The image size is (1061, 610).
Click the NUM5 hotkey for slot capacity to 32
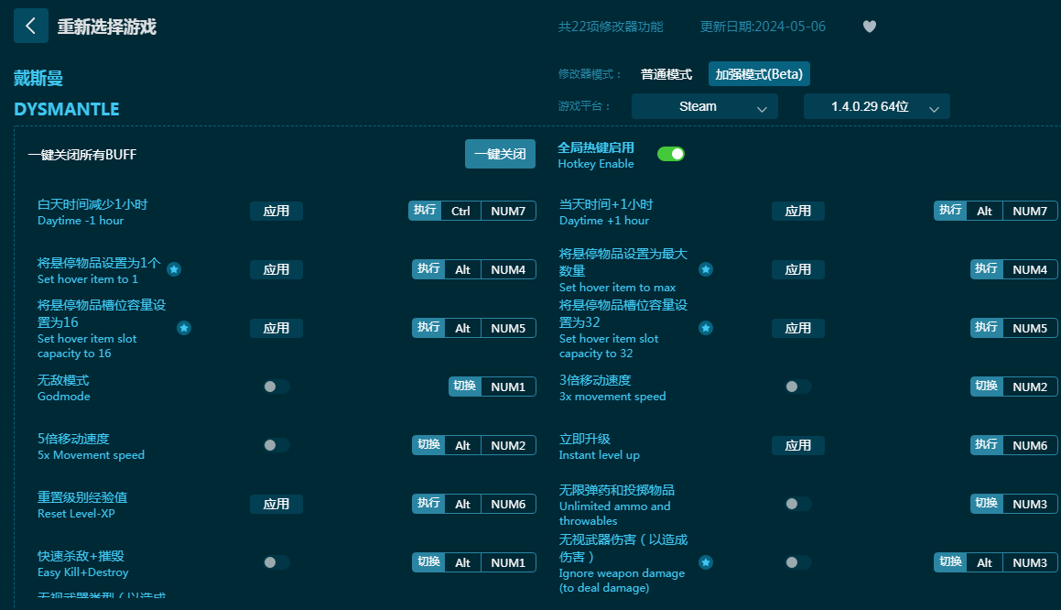pos(1030,329)
